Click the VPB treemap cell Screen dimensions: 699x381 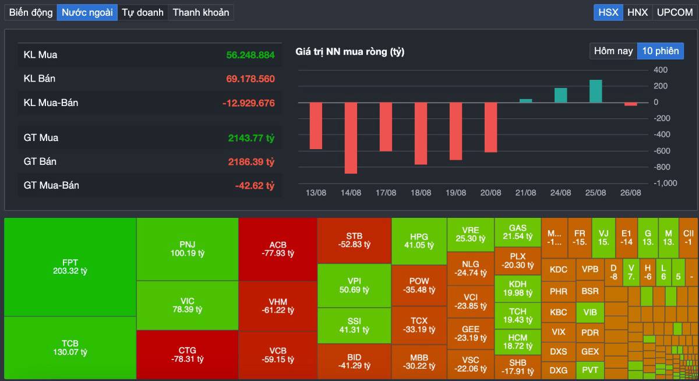[x=590, y=270]
